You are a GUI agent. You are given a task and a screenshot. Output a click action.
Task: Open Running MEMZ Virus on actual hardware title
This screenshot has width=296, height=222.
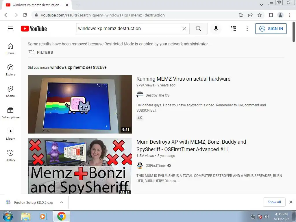[x=183, y=79]
